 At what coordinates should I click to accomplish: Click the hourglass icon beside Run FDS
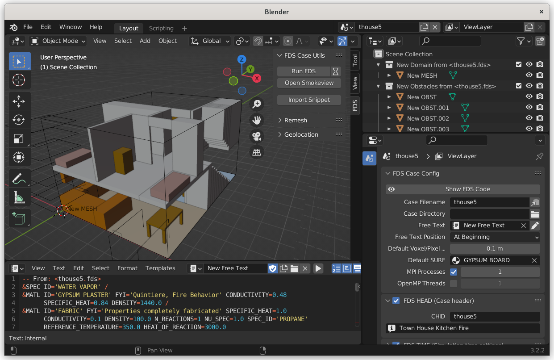click(336, 71)
